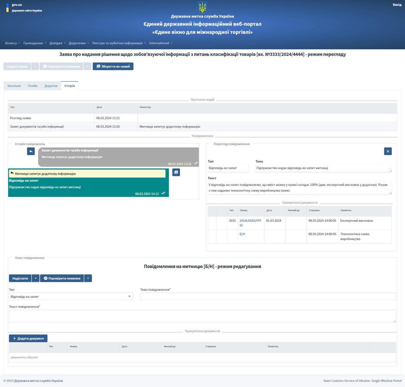
Task: Click the preview Текст message body
Action: point(300,188)
